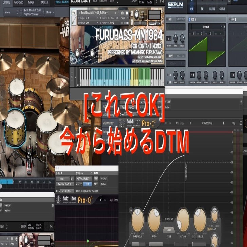Enable the Serum OSC B oscillator
This screenshot has height=247, width=247.
coord(230,19)
